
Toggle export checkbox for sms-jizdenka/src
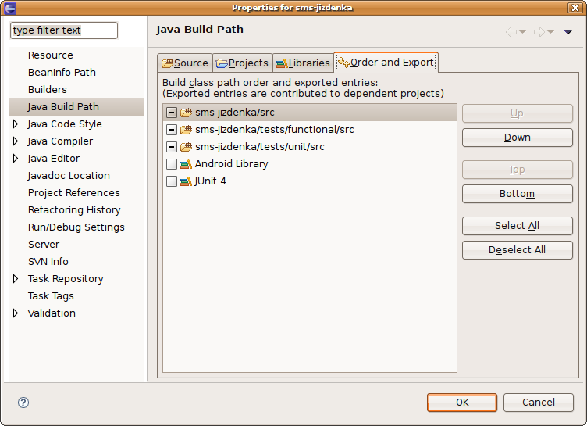click(172, 112)
